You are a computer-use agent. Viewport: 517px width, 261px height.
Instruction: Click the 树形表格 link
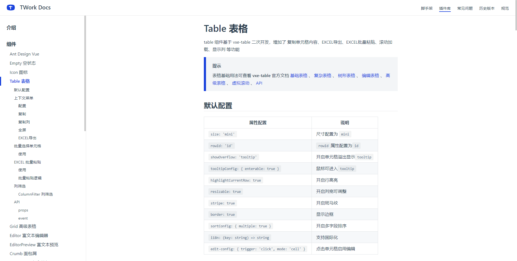[346, 76]
